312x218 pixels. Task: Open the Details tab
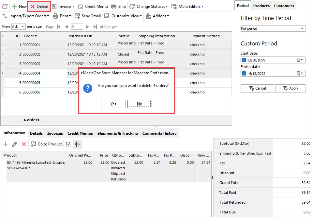point(37,133)
